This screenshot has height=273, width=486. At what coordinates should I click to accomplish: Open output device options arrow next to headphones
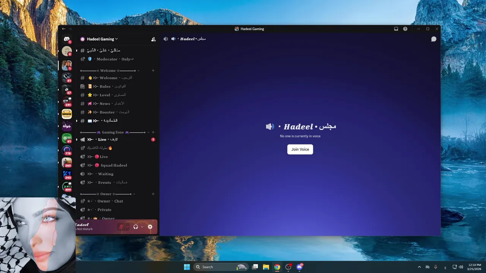(x=142, y=227)
